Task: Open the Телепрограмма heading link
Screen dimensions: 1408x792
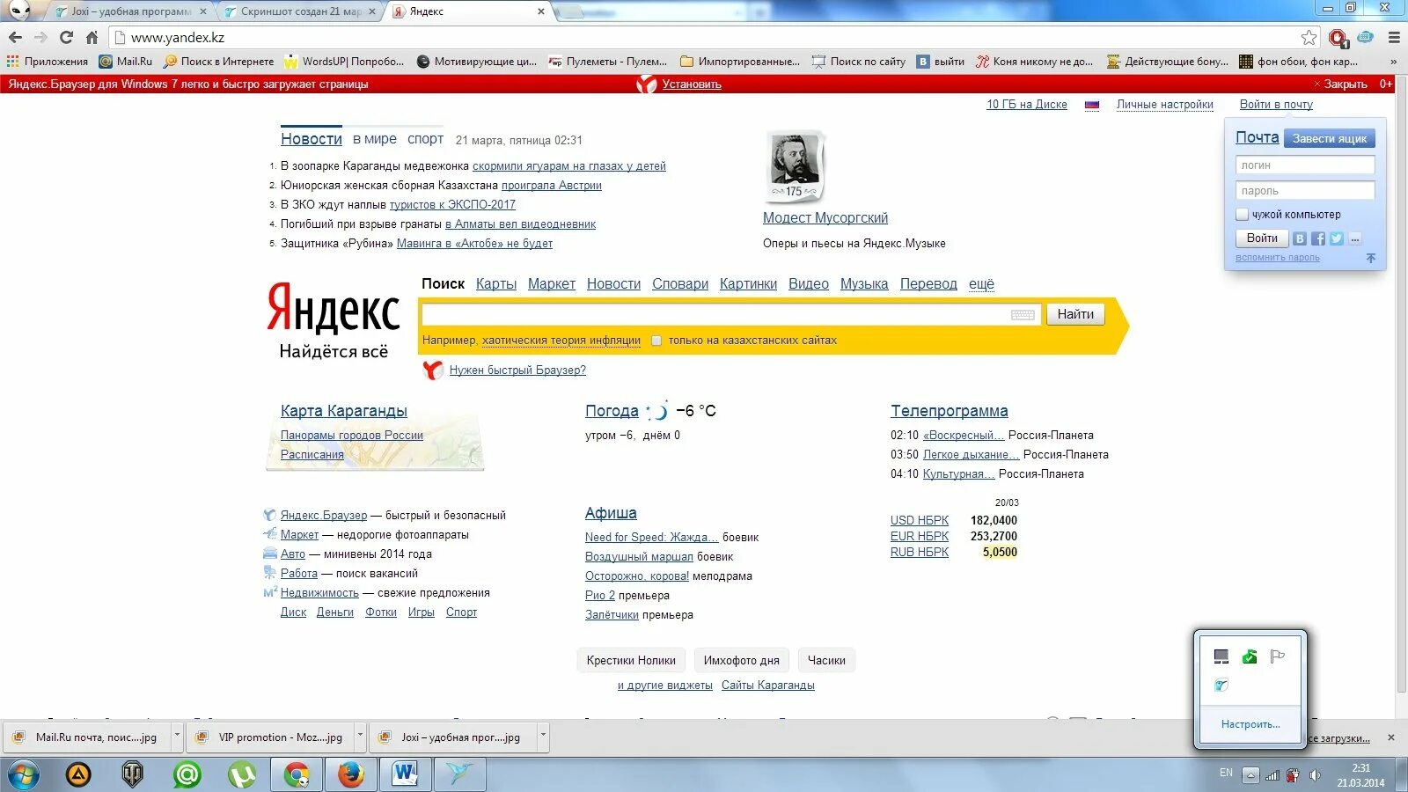Action: click(x=950, y=411)
